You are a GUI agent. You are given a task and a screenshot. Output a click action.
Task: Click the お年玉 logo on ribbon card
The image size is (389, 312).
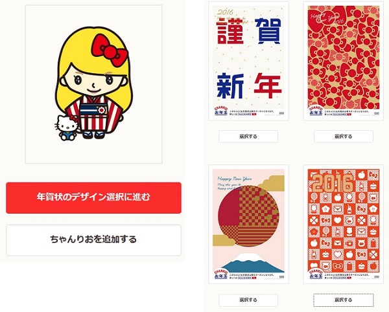pos(316,111)
